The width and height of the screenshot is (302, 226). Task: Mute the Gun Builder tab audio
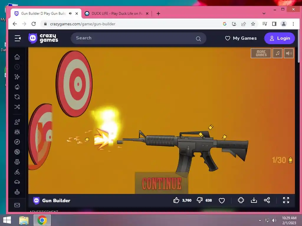point(70,14)
